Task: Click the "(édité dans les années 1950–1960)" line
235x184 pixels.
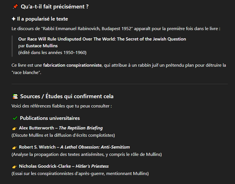Action: point(52,52)
